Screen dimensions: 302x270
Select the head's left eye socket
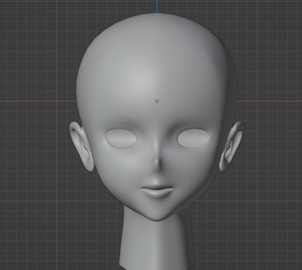(121, 138)
